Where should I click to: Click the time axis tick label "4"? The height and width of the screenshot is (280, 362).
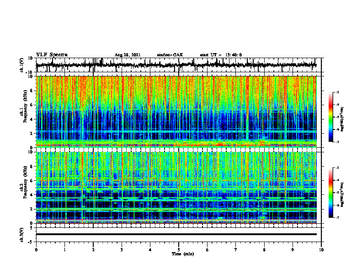click(150, 250)
